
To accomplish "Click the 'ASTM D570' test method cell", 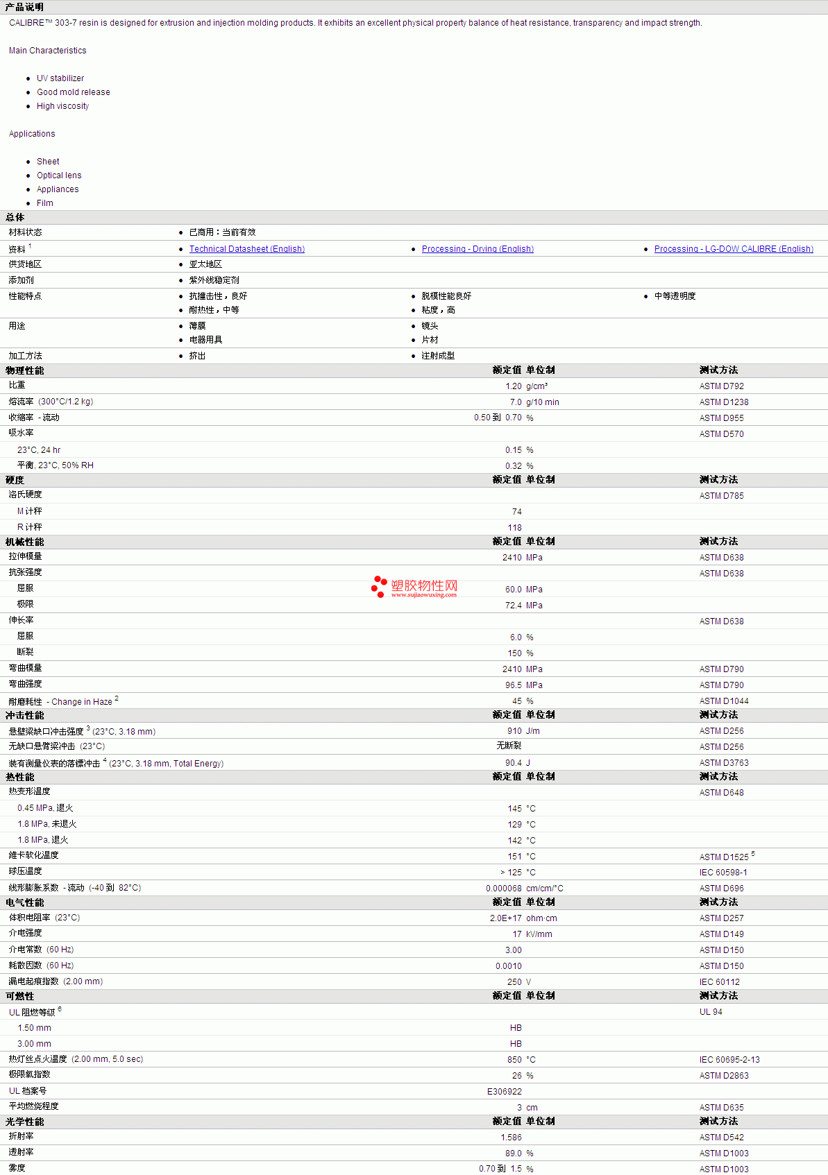I will point(722,434).
